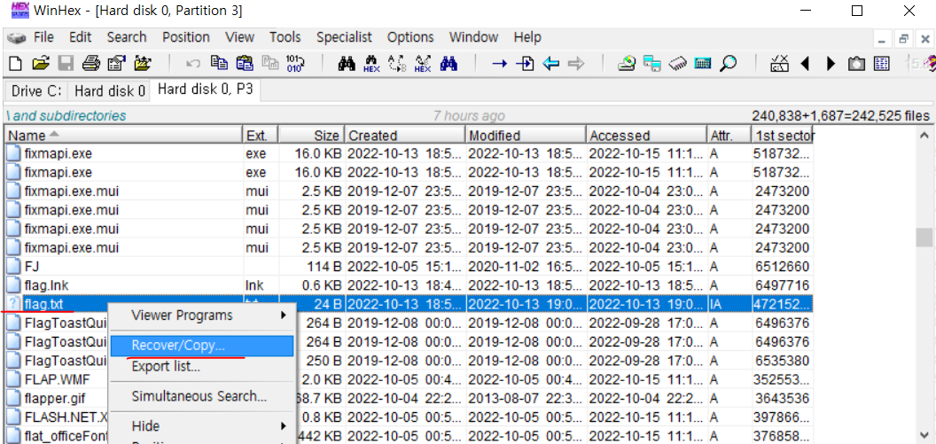Select the FLAP.WMF file row
Image resolution: width=936 pixels, height=444 pixels.
tap(409, 379)
